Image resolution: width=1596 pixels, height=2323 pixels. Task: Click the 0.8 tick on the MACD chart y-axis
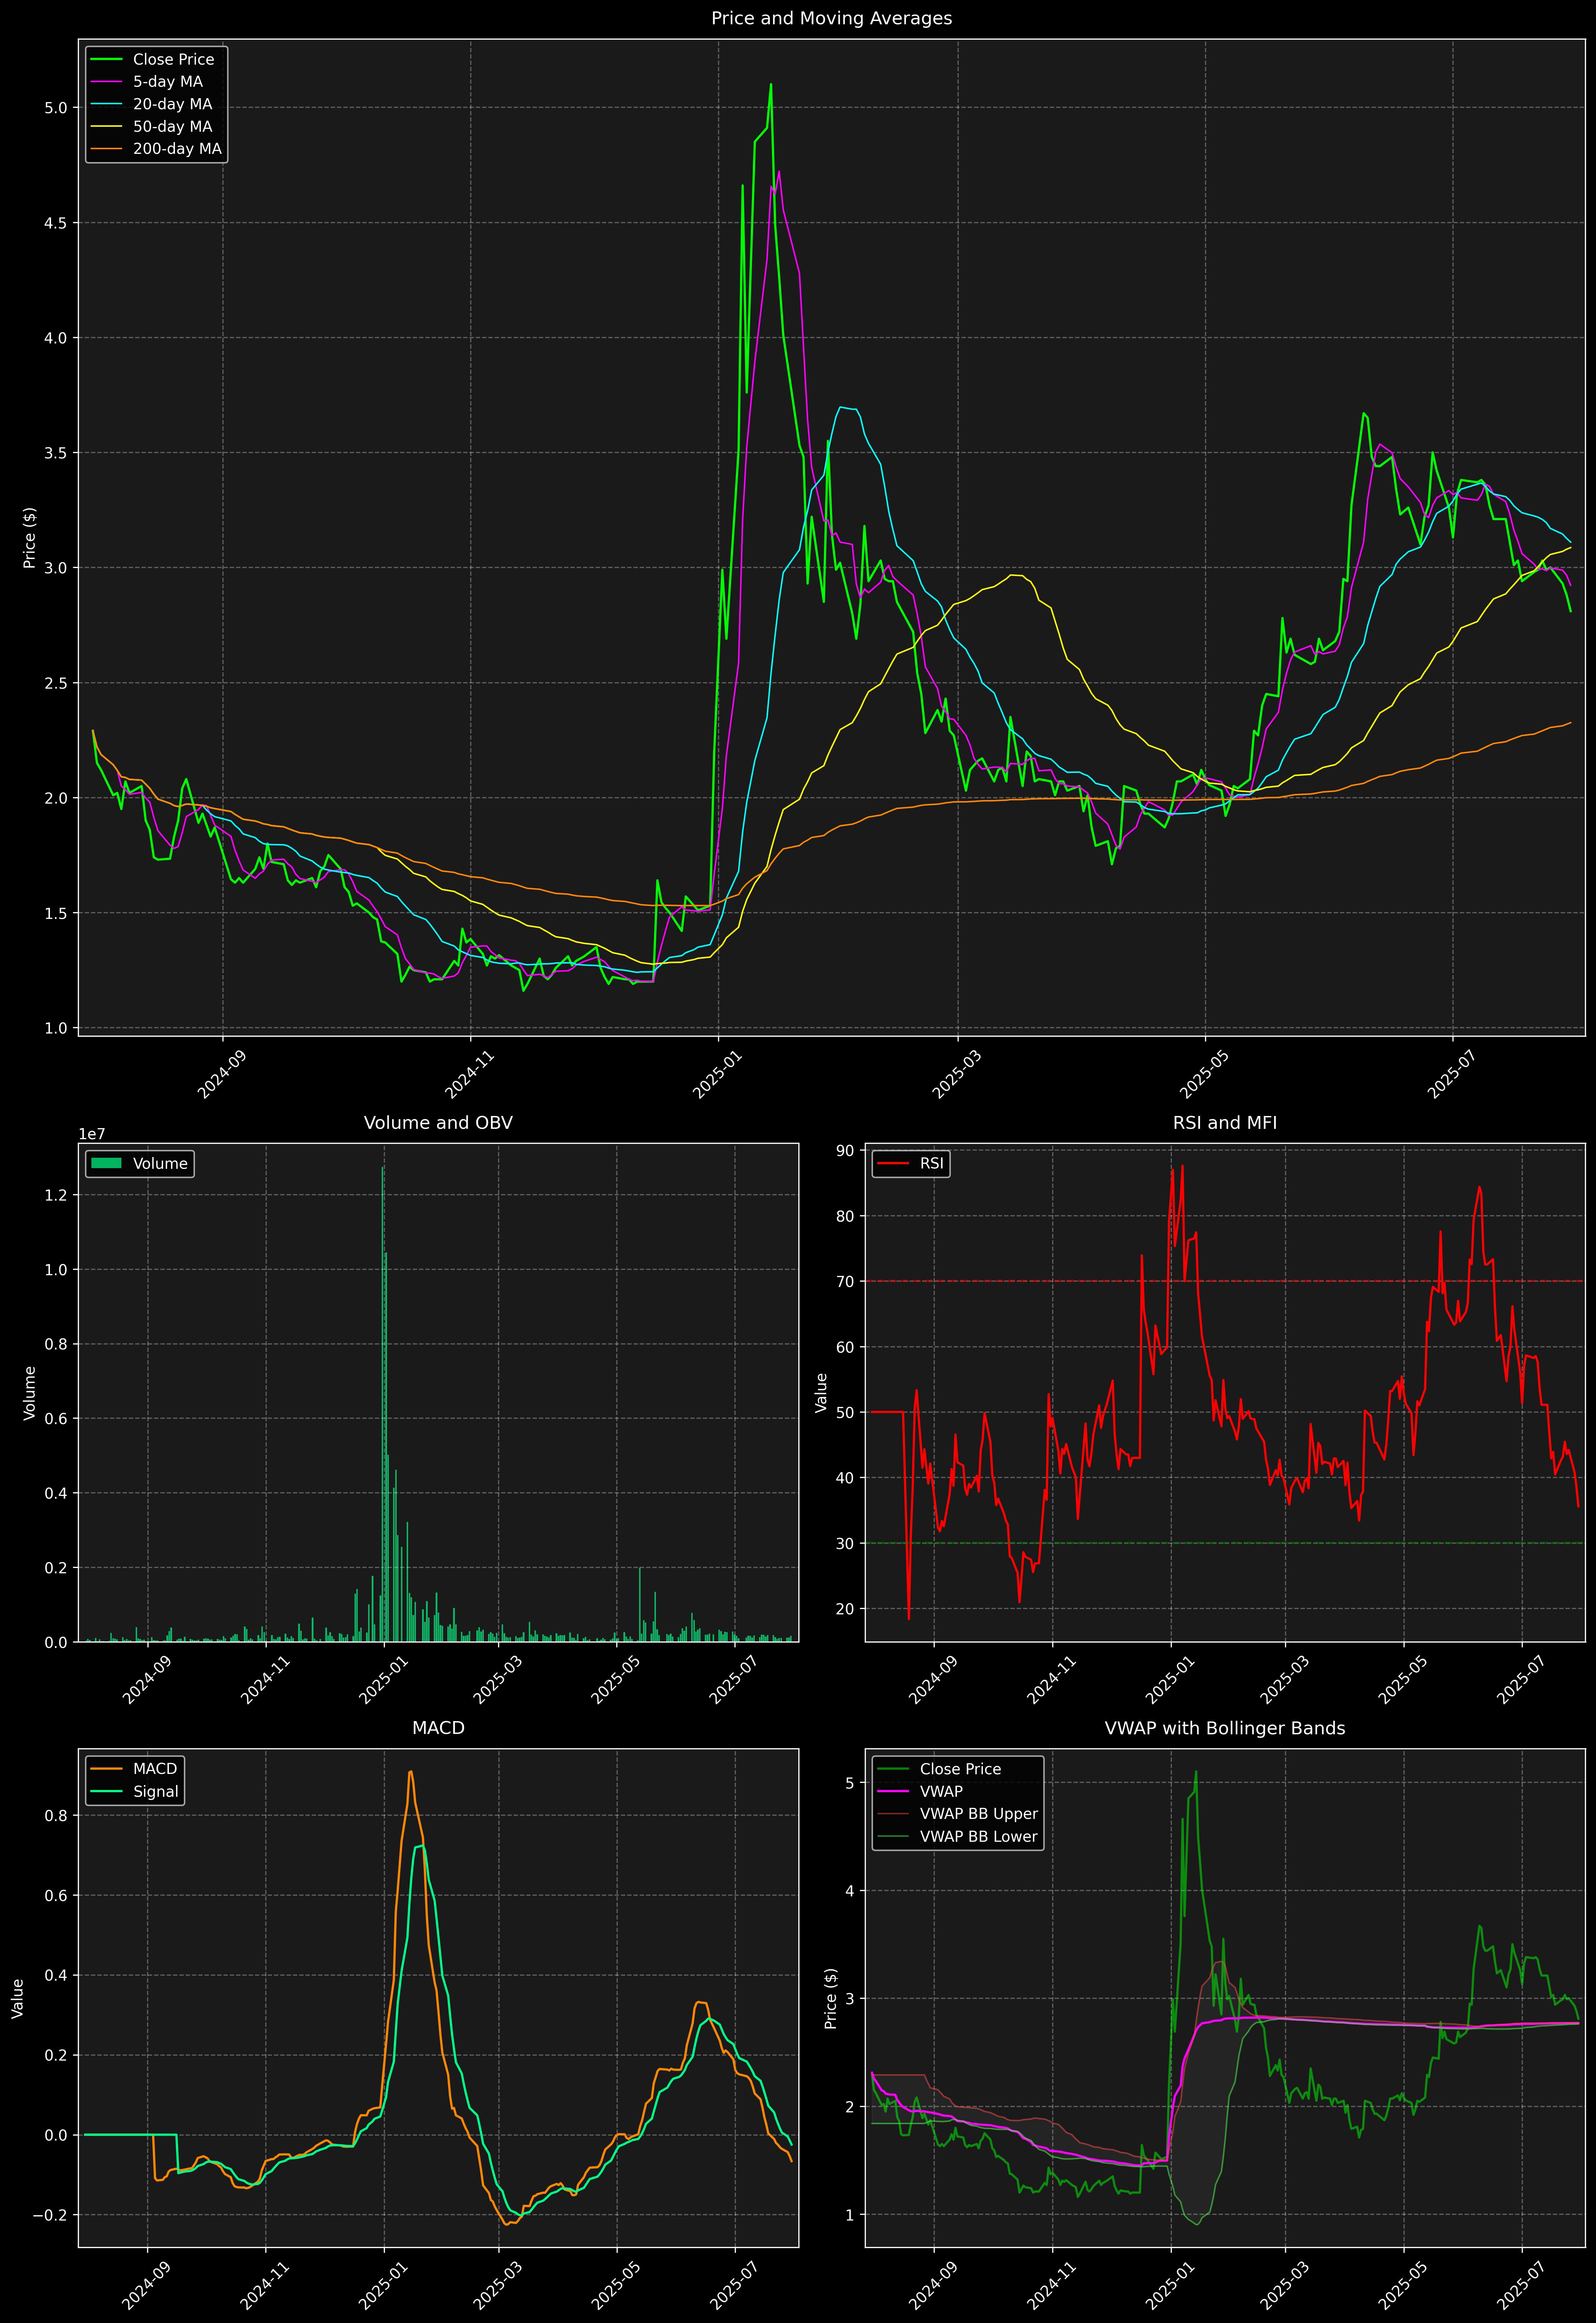point(56,1816)
